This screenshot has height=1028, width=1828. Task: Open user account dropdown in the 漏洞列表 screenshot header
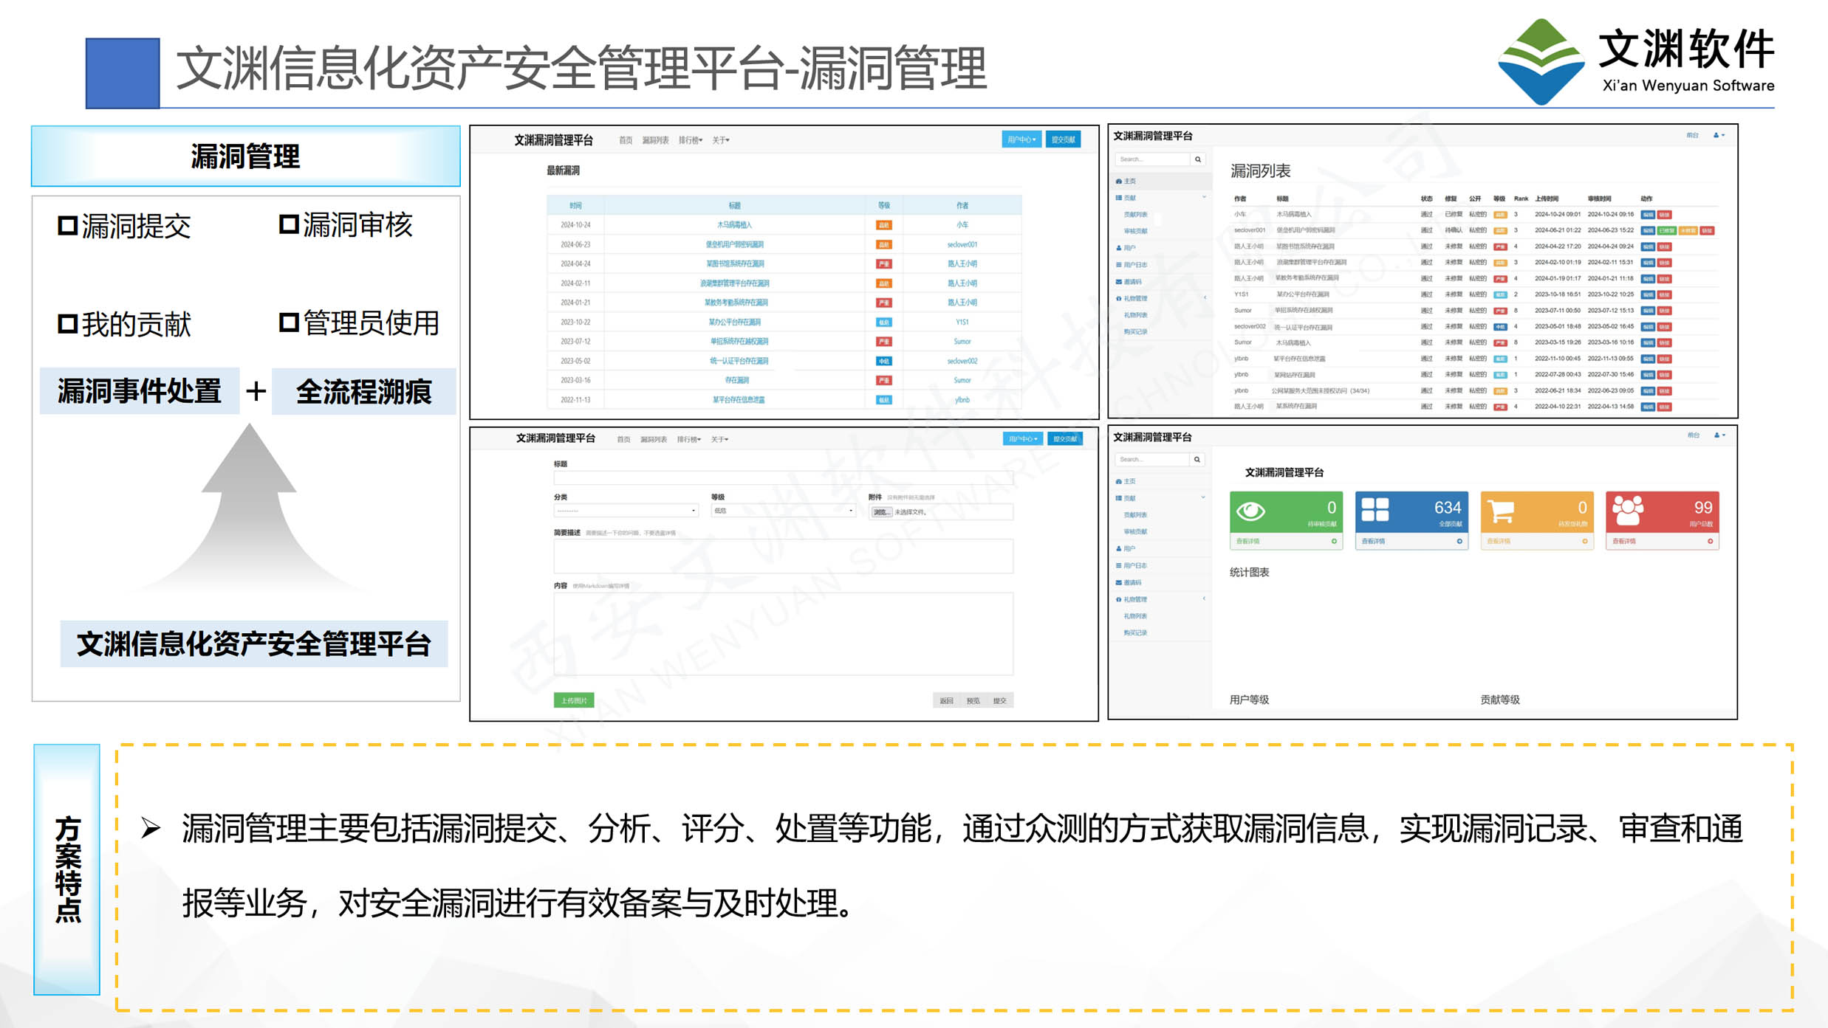(x=1719, y=135)
